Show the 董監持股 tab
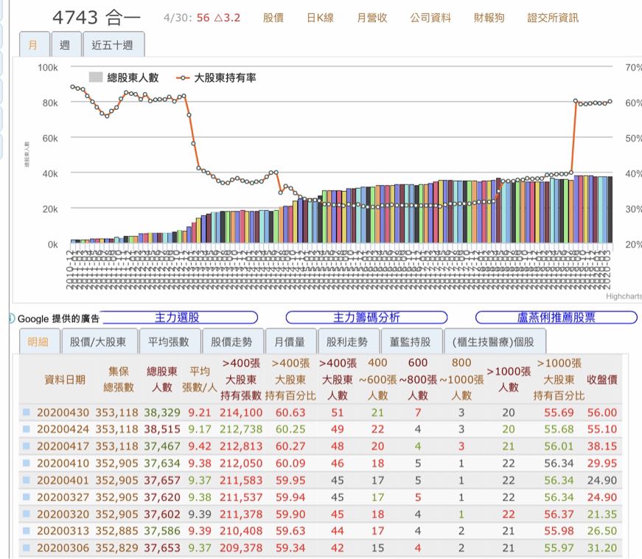The width and height of the screenshot is (642, 559). coord(410,341)
